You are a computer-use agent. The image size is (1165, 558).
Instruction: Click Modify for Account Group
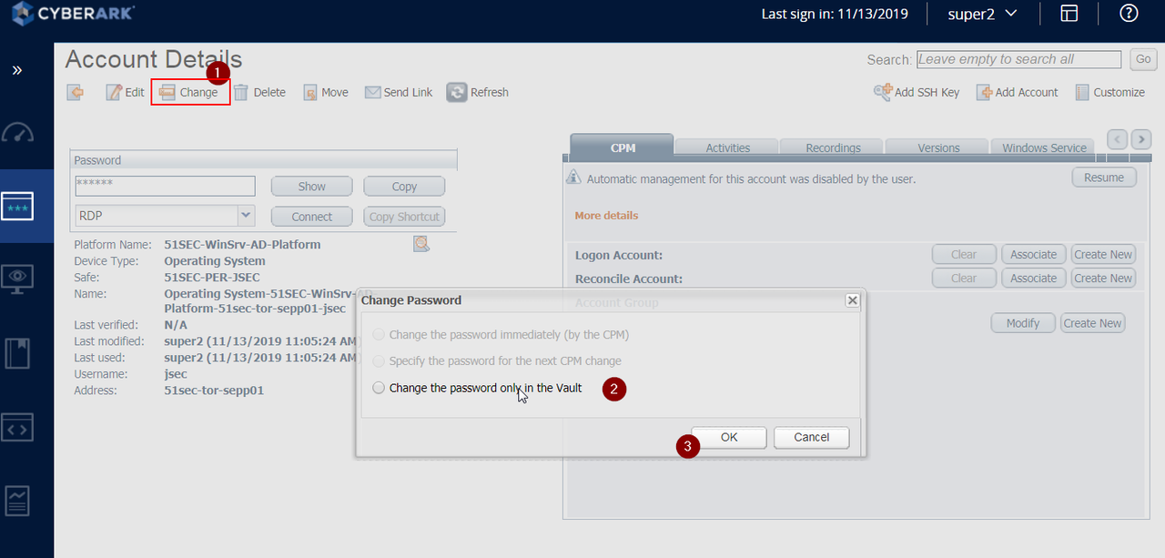(x=1022, y=323)
